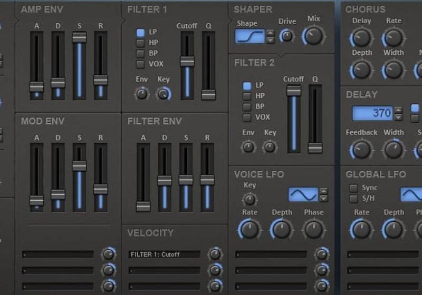Click the Global LFO Depth knob
Image resolution: width=422 pixels, height=295 pixels.
tap(393, 230)
